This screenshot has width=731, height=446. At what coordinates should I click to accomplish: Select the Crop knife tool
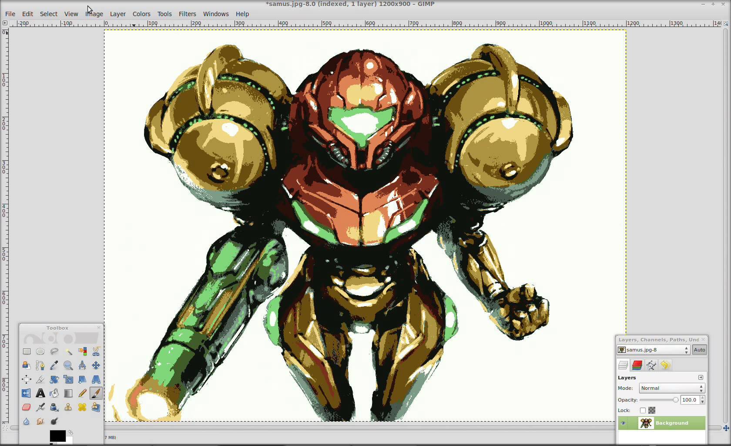coord(40,379)
